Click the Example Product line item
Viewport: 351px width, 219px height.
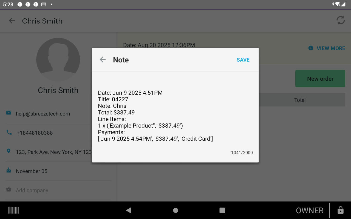(x=140, y=126)
